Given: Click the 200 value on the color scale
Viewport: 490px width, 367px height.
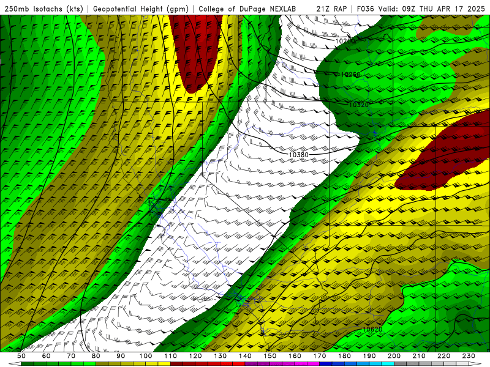Looking at the screenshot, I should (394, 356).
